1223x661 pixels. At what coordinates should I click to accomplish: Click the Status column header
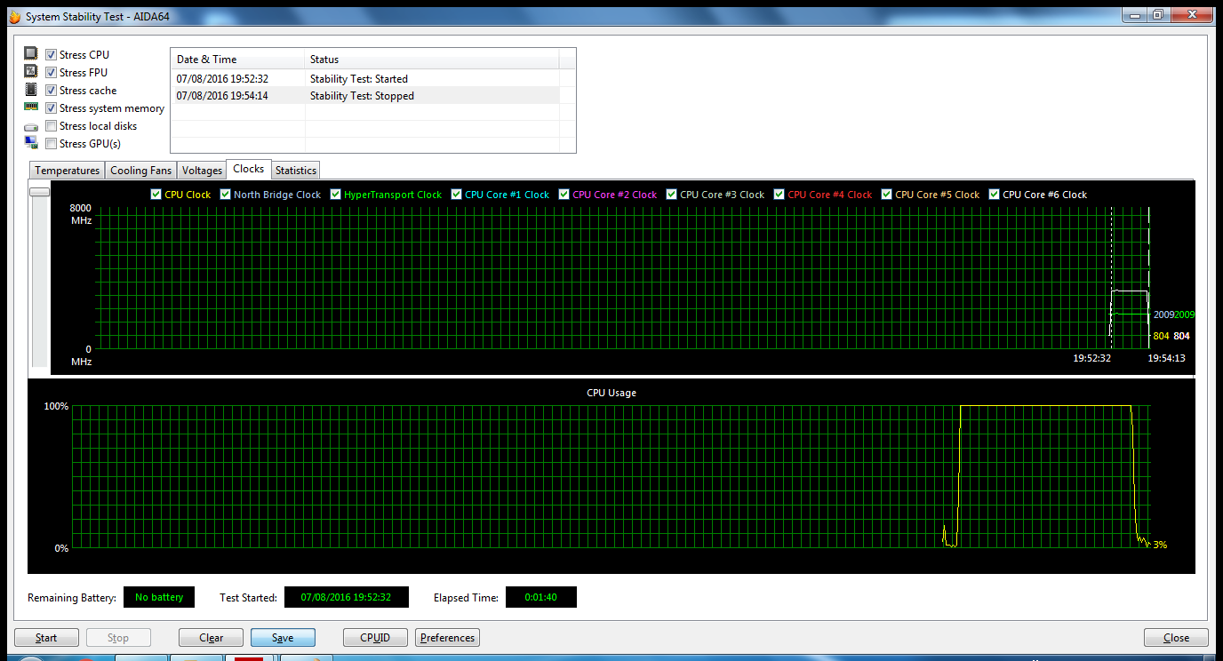coord(432,60)
